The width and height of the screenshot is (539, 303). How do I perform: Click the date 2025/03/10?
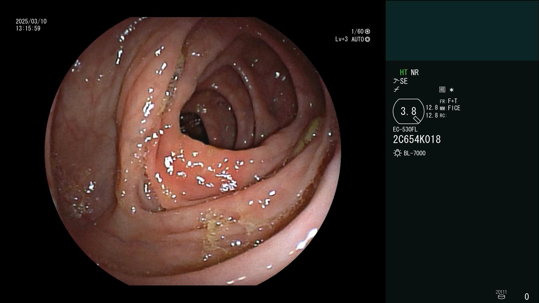click(31, 21)
